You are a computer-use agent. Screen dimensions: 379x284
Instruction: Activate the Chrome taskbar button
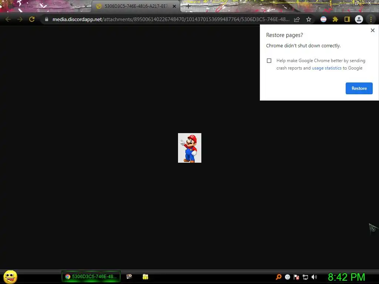pyautogui.click(x=91, y=277)
